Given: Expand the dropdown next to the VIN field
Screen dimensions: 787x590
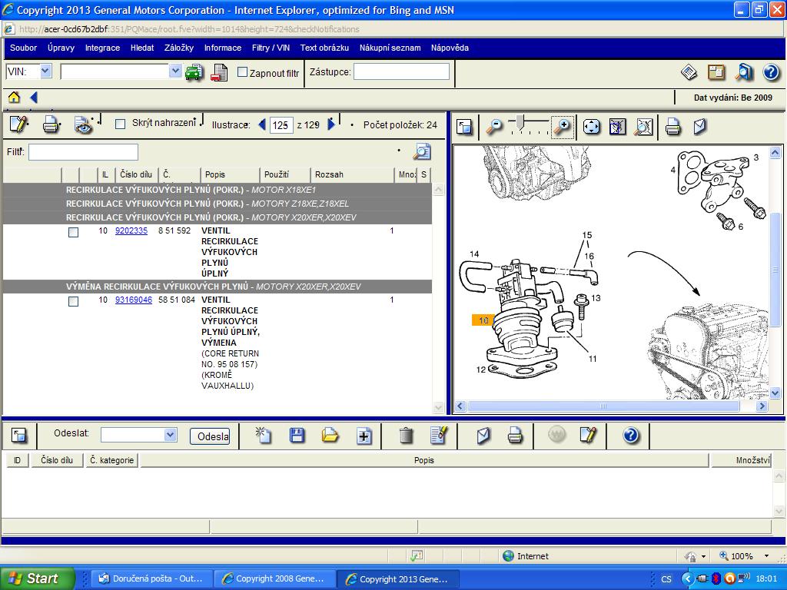Looking at the screenshot, I should [175, 71].
